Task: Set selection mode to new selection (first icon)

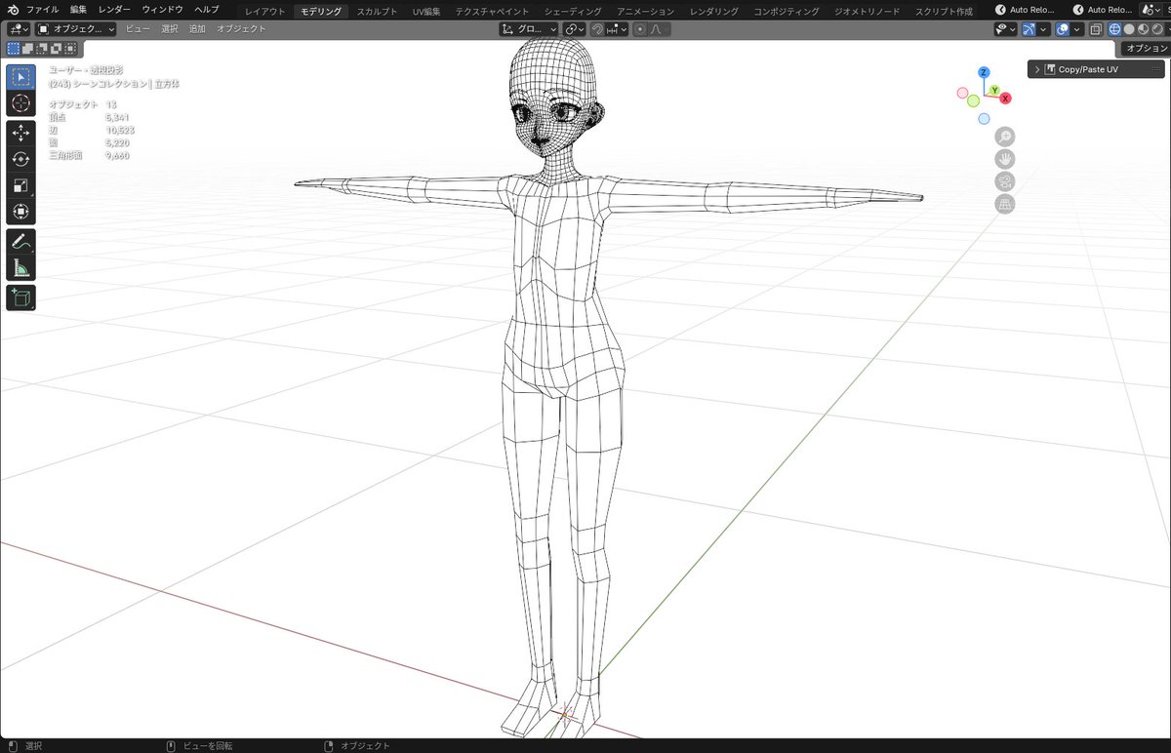Action: [14, 48]
